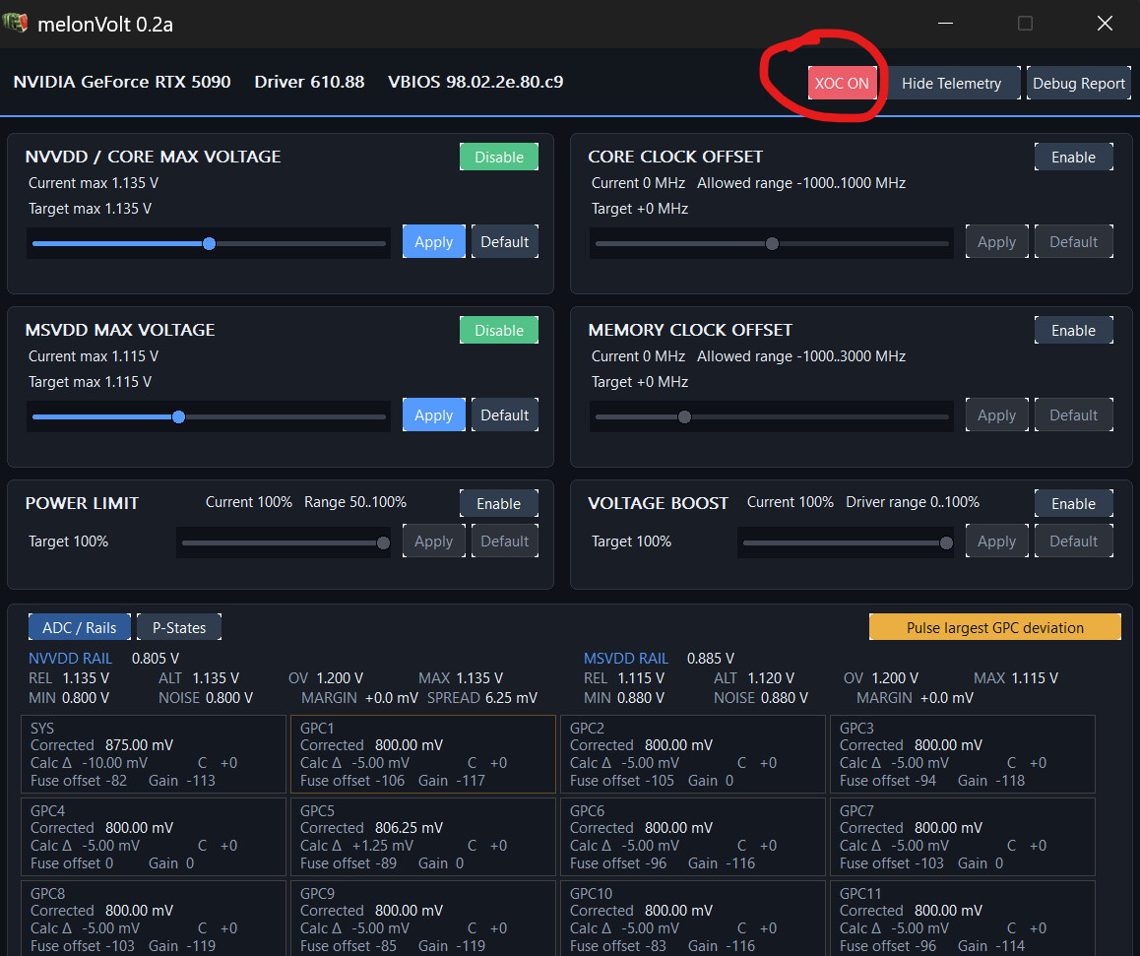Select the GPC3 telemetry card
The width and height of the screenshot is (1140, 956).
[x=963, y=754]
